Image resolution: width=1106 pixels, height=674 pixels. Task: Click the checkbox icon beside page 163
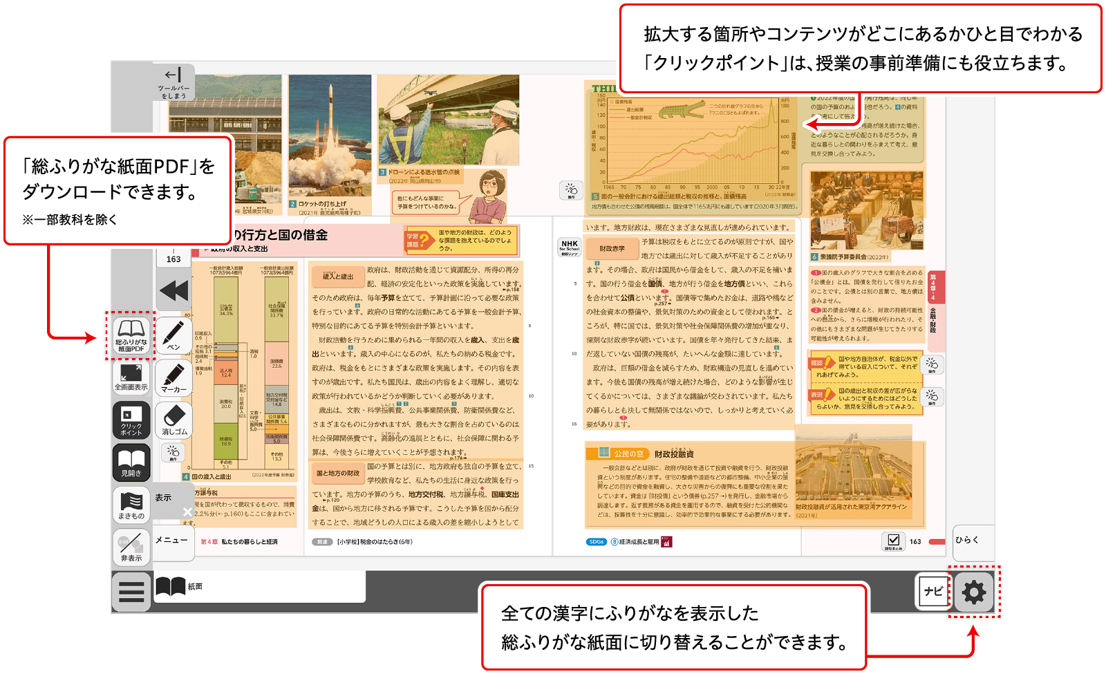893,541
